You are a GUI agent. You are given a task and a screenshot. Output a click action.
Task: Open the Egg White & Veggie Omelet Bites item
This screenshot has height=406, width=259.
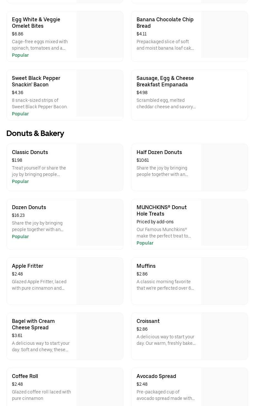36,23
